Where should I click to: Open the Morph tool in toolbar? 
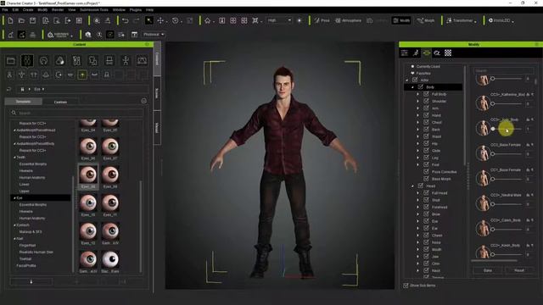tap(426, 20)
